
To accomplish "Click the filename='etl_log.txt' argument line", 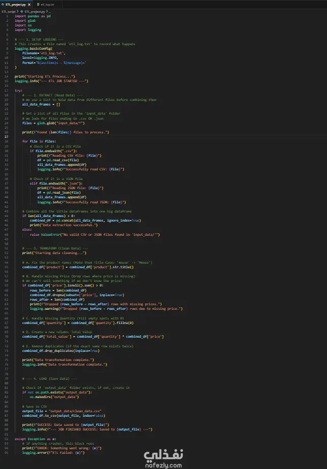I will tap(44, 53).
